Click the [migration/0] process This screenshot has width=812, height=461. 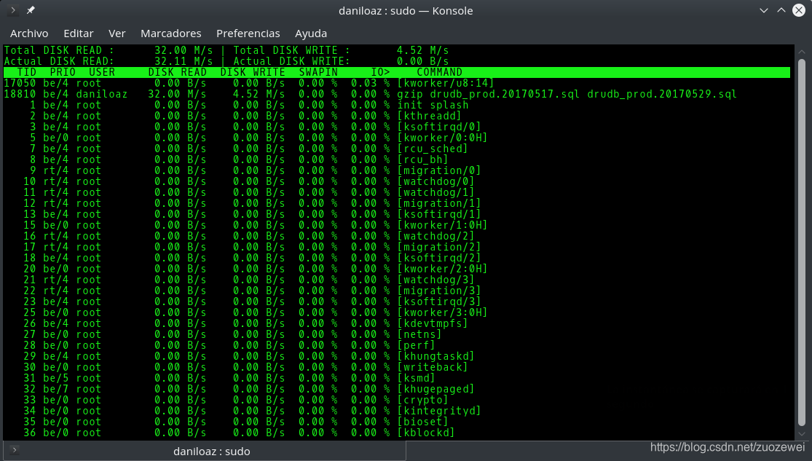tap(438, 170)
